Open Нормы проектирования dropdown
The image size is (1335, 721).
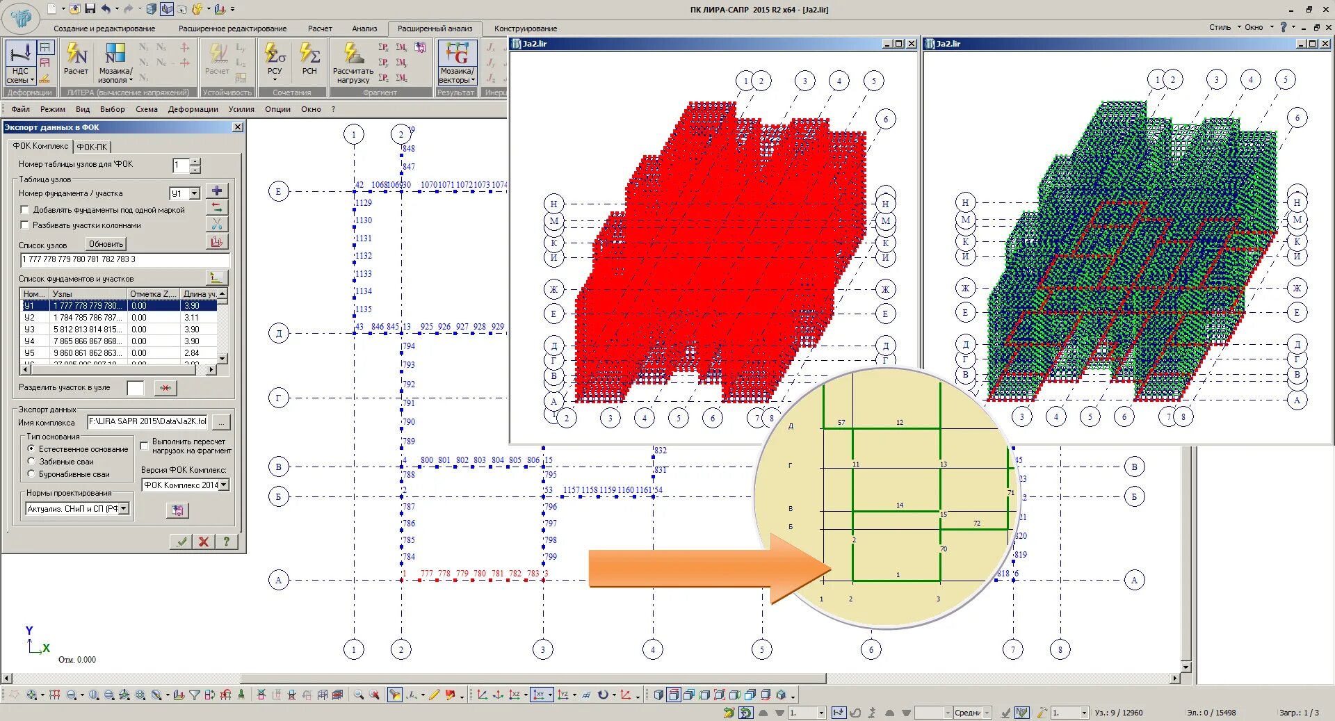click(124, 509)
